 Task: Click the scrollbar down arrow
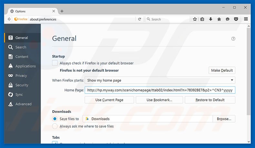tap(249, 142)
